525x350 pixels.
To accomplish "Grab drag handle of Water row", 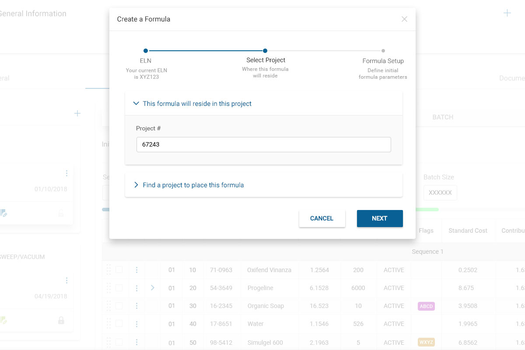I will (x=108, y=324).
